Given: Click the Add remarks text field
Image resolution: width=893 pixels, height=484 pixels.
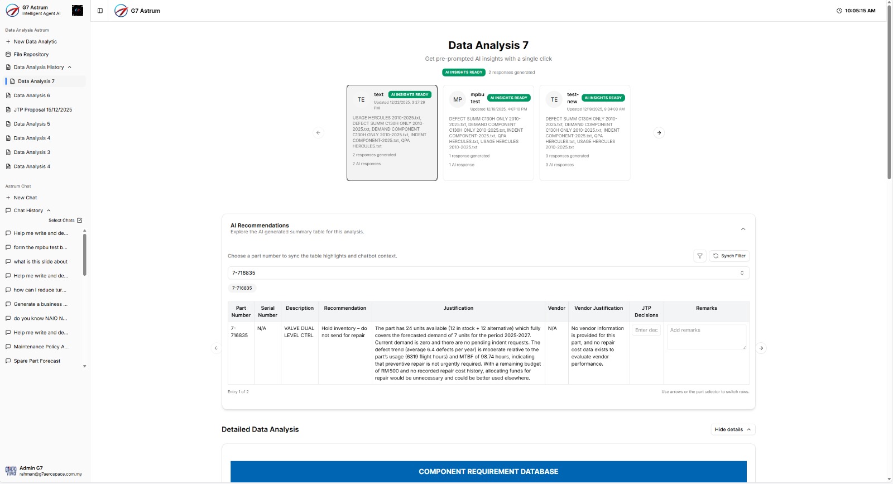Looking at the screenshot, I should coord(706,337).
